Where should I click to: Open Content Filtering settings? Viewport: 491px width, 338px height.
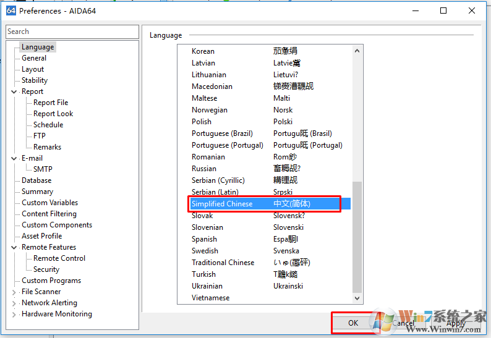click(49, 214)
